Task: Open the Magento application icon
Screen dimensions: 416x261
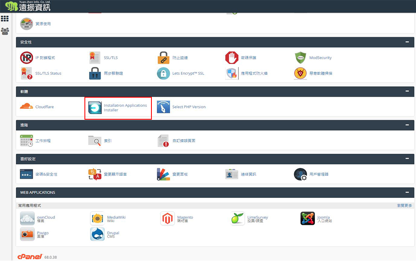Action: point(167,219)
